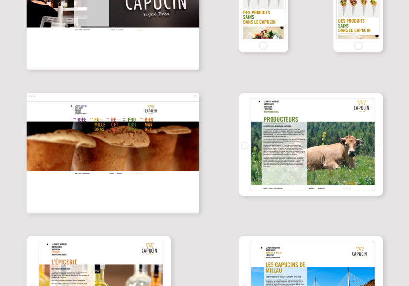The image size is (409, 286).
Task: Click 'Des produits sains' text on the left phone
Action: point(259,17)
